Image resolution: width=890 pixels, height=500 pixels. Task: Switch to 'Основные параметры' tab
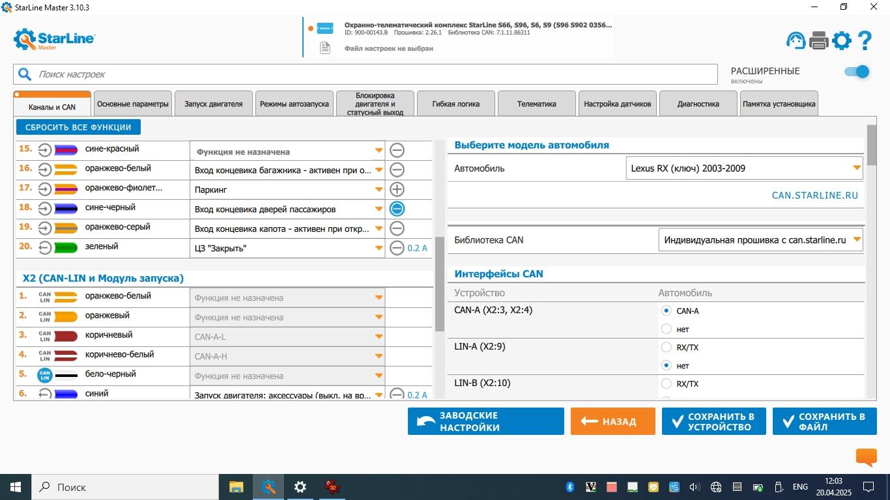[x=133, y=104]
